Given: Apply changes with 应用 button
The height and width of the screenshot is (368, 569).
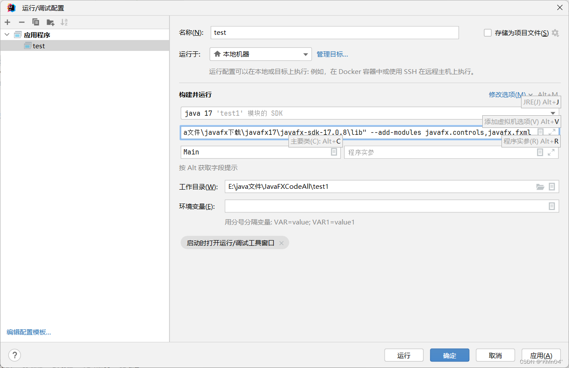Looking at the screenshot, I should tap(541, 355).
